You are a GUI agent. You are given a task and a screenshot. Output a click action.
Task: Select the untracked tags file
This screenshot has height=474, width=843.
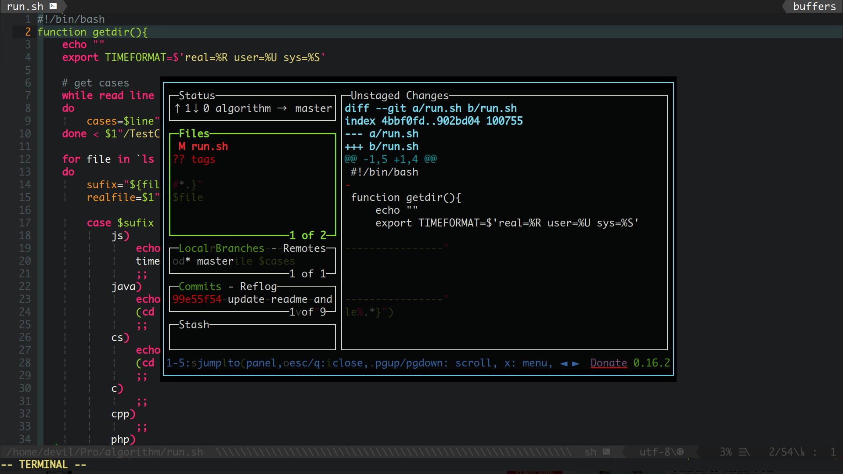tap(203, 159)
